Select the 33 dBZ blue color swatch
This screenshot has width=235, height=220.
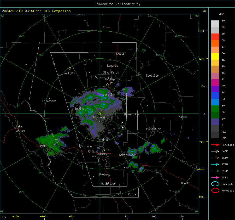(x=215, y=102)
